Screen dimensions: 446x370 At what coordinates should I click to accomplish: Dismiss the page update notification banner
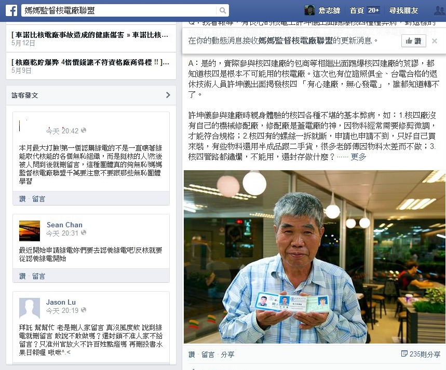pyautogui.click(x=435, y=41)
